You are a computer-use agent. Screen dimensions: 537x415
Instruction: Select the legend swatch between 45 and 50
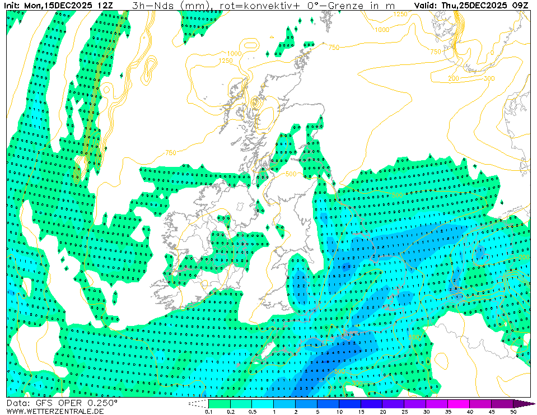point(502,403)
